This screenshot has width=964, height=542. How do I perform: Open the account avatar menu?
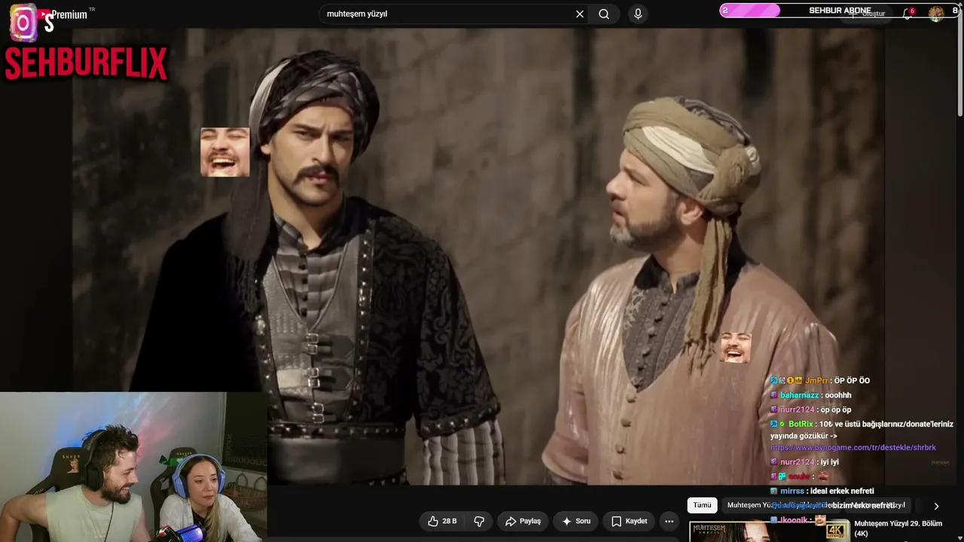pos(936,14)
